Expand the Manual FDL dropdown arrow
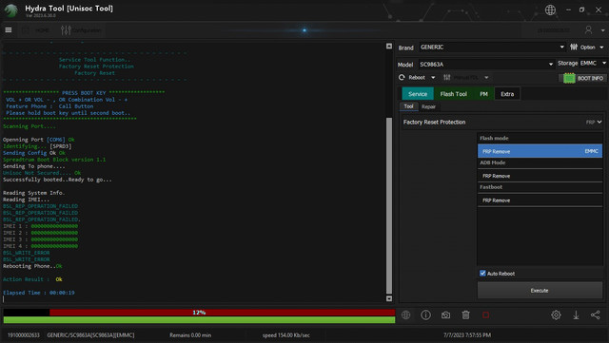Image resolution: width=609 pixels, height=343 pixels. [x=486, y=78]
